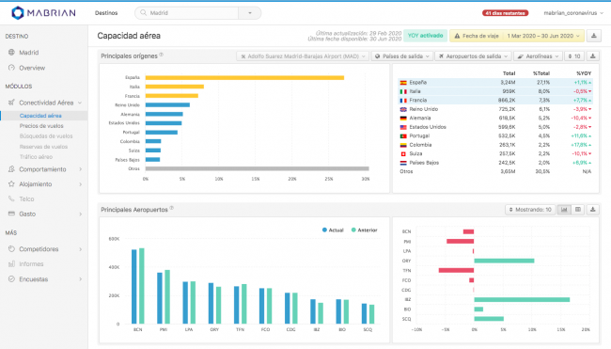The width and height of the screenshot is (611, 349).
Task: Toggle the Anterior legend color marker
Action: point(353,230)
